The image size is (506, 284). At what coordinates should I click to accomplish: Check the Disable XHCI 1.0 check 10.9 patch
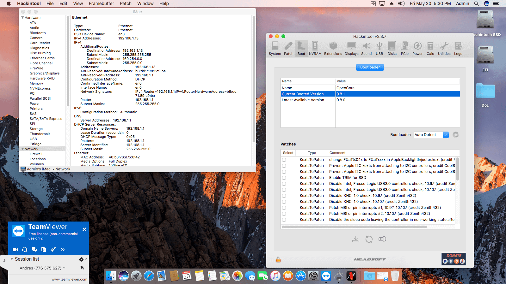pyautogui.click(x=284, y=195)
